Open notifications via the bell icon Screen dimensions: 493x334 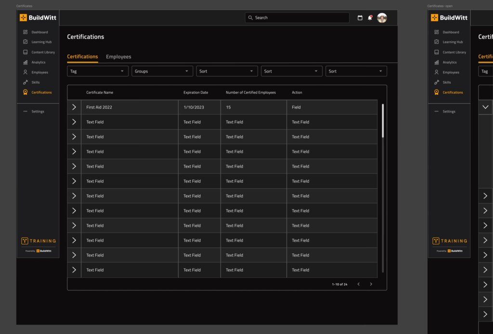pos(370,18)
